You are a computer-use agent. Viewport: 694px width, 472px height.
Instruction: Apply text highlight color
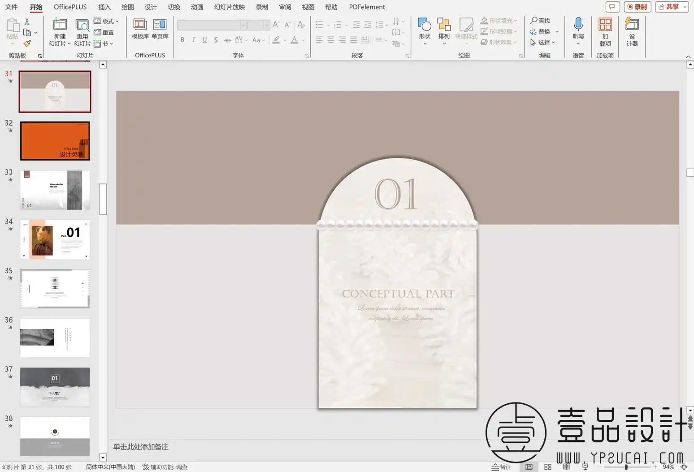click(276, 40)
